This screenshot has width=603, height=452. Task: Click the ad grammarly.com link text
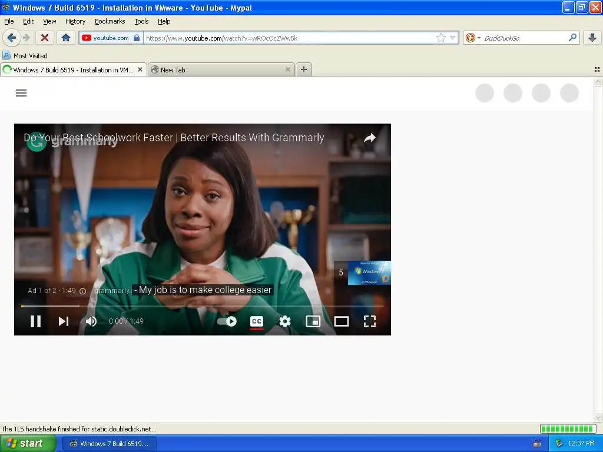[112, 291]
